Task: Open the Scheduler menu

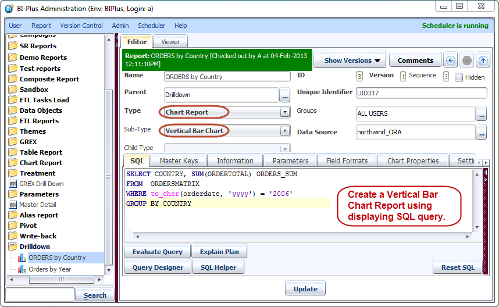Action: pos(151,26)
